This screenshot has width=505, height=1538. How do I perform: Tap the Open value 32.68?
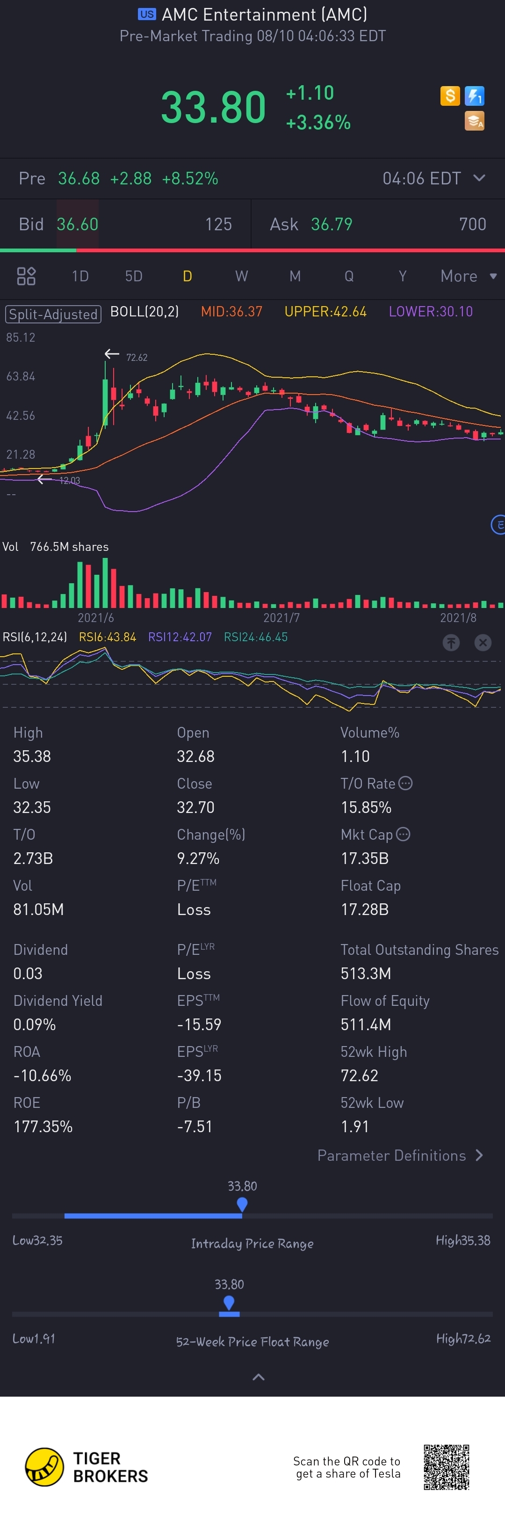[x=195, y=756]
